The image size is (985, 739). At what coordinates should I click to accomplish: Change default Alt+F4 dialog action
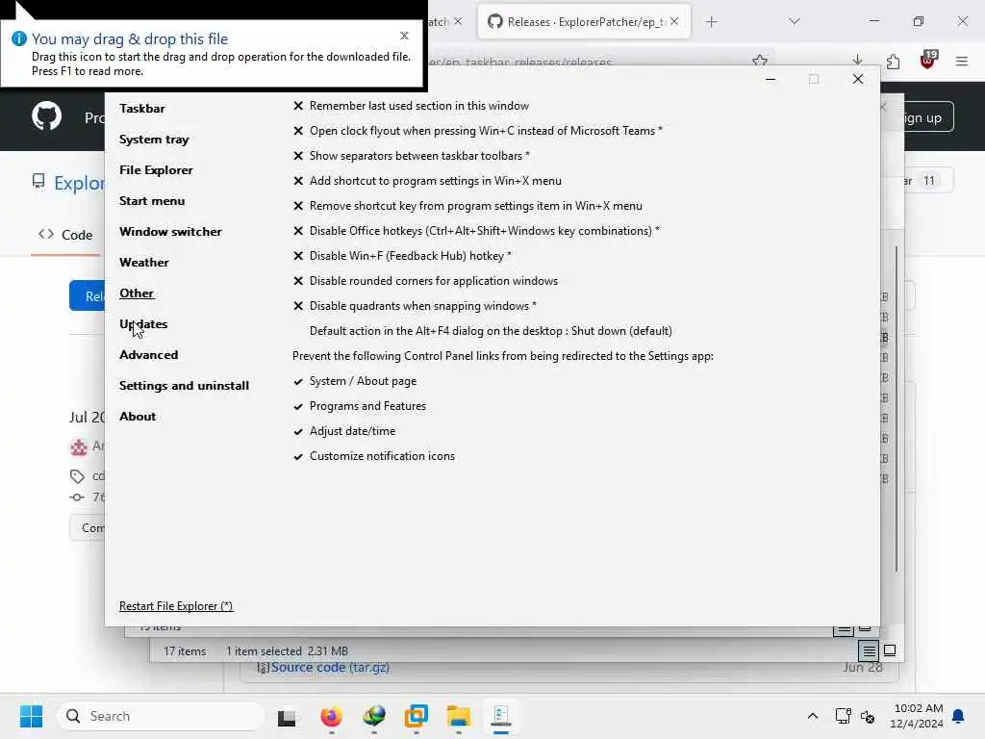(x=491, y=331)
